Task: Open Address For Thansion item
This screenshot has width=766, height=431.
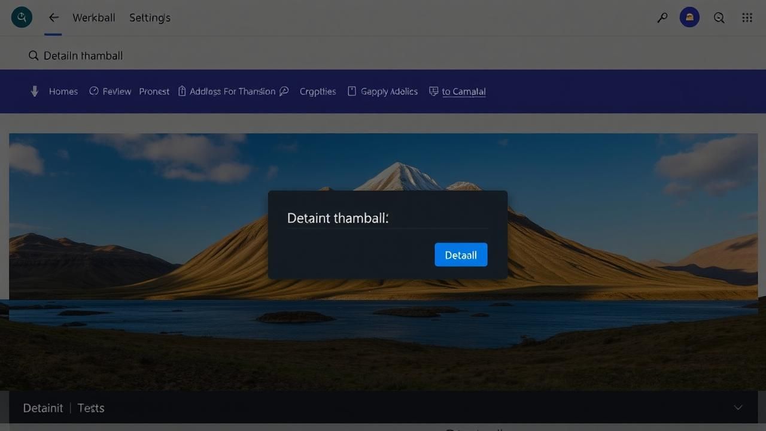Action: coord(232,92)
